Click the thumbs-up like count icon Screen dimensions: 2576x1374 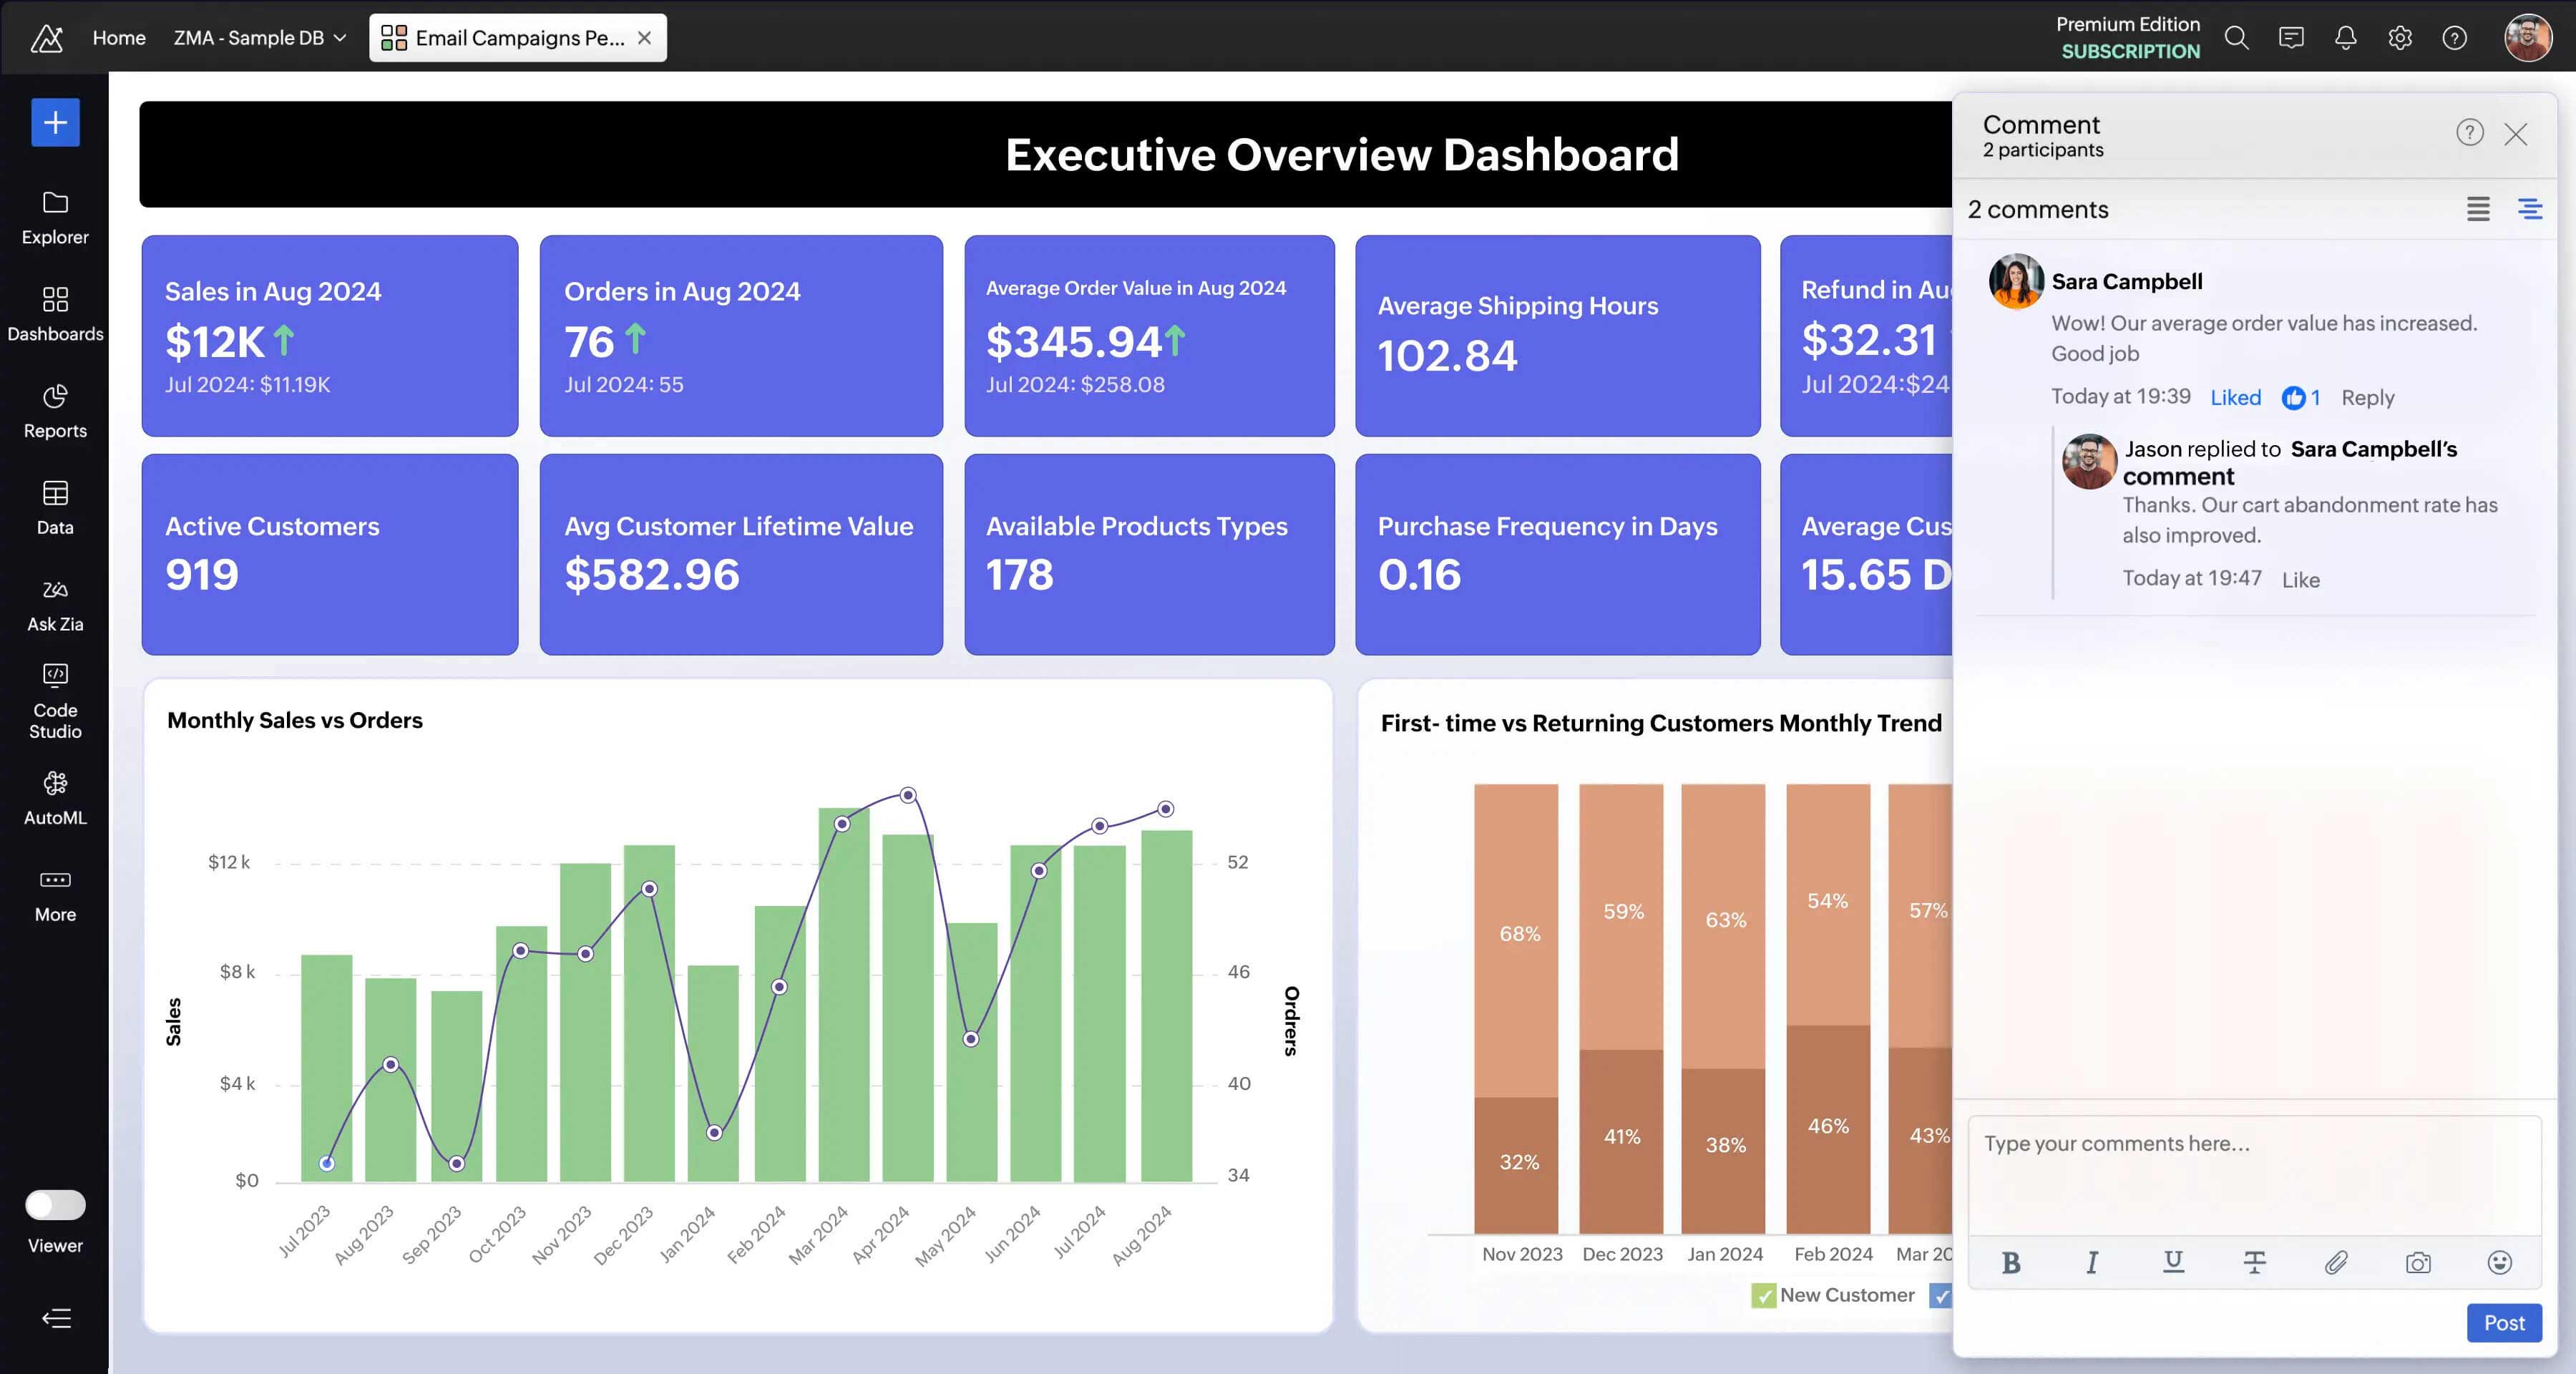2293,398
